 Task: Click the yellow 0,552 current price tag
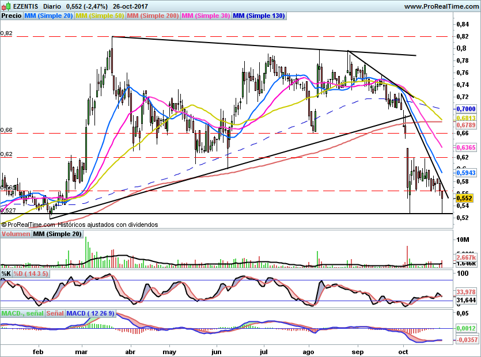pyautogui.click(x=464, y=198)
